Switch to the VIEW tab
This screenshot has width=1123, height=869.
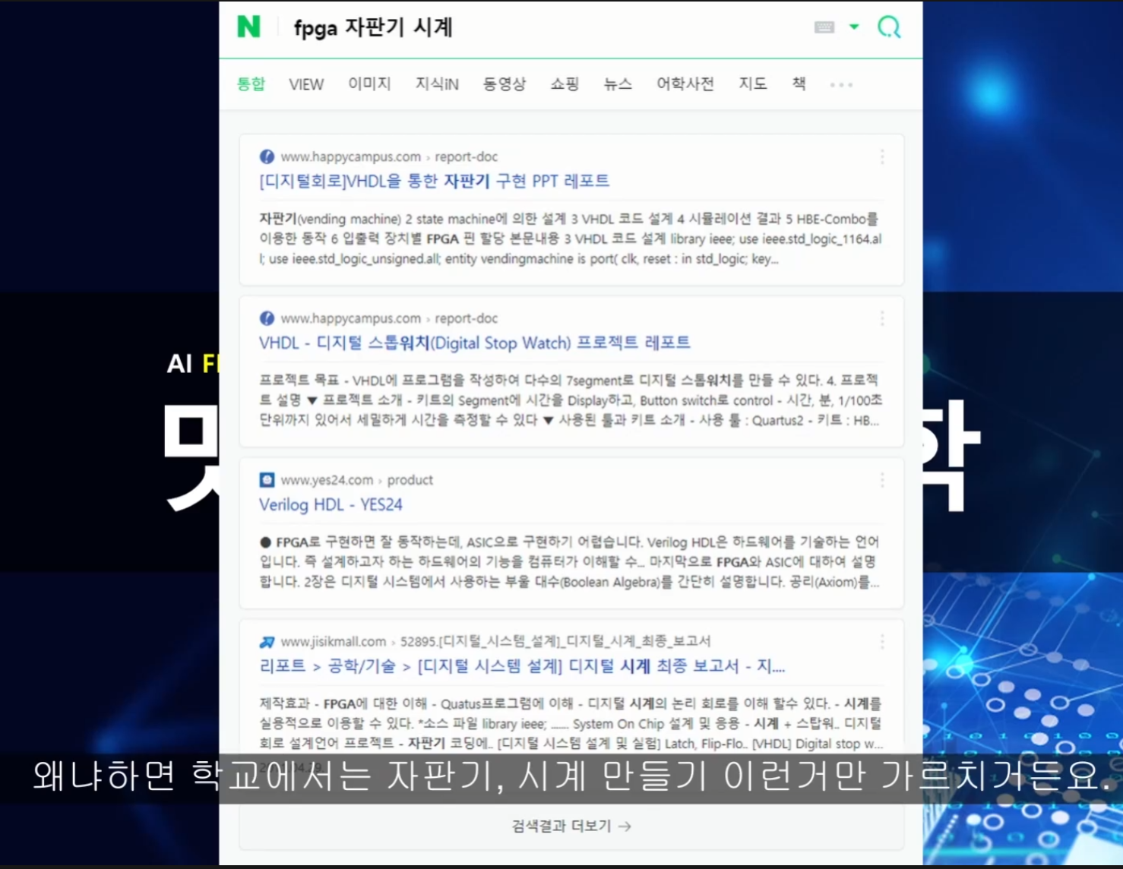pos(306,84)
